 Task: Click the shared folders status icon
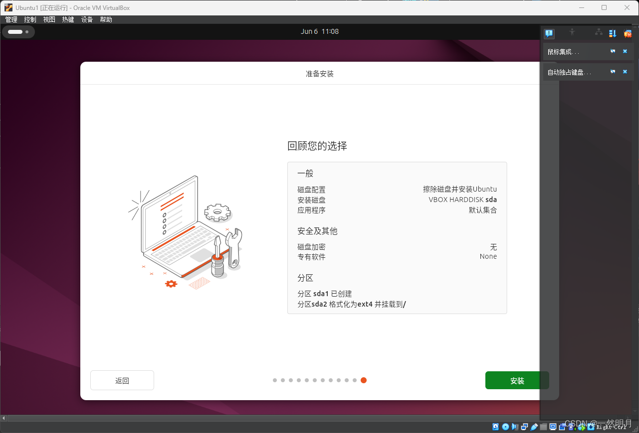(543, 427)
